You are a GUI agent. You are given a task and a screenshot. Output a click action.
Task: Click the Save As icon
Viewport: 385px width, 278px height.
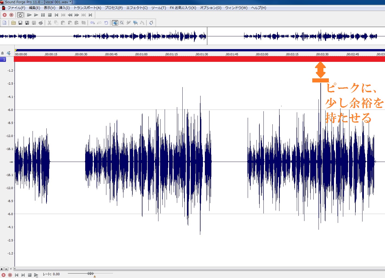(27, 23)
